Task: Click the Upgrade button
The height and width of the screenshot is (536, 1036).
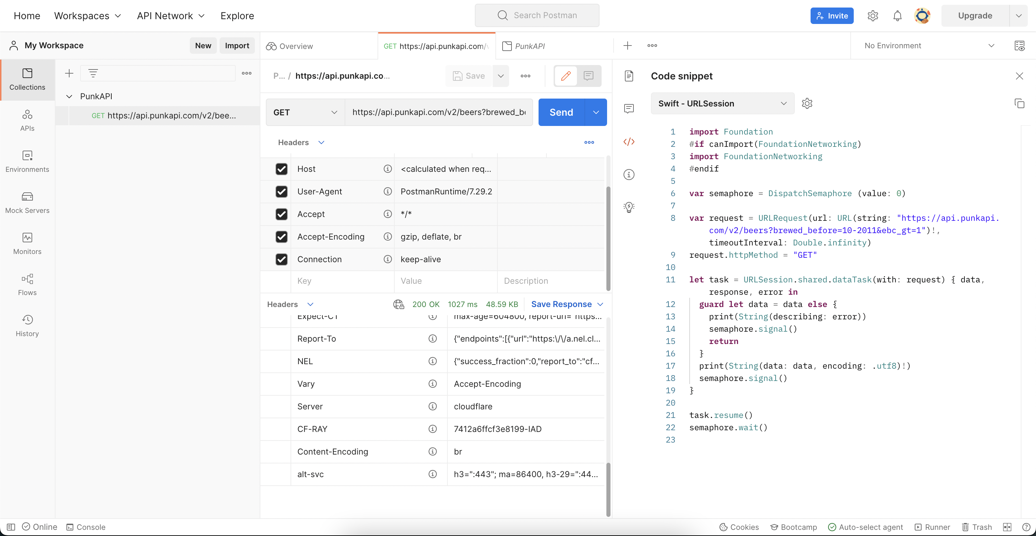Action: [975, 16]
